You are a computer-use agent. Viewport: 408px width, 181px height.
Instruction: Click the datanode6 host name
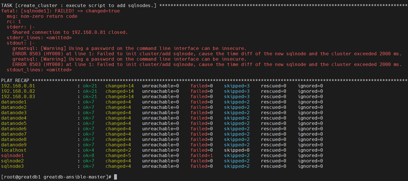tap(14, 129)
